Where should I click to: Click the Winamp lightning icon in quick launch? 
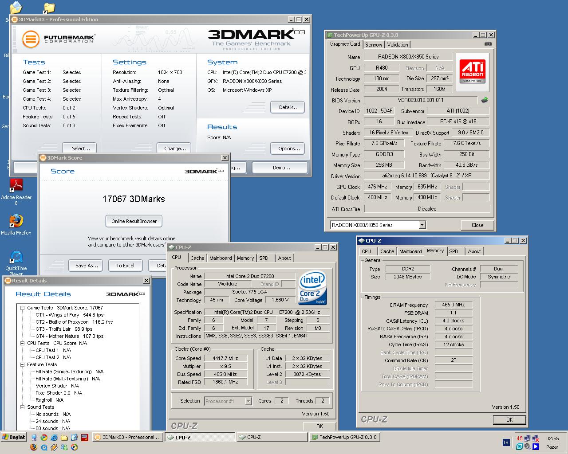click(x=54, y=447)
